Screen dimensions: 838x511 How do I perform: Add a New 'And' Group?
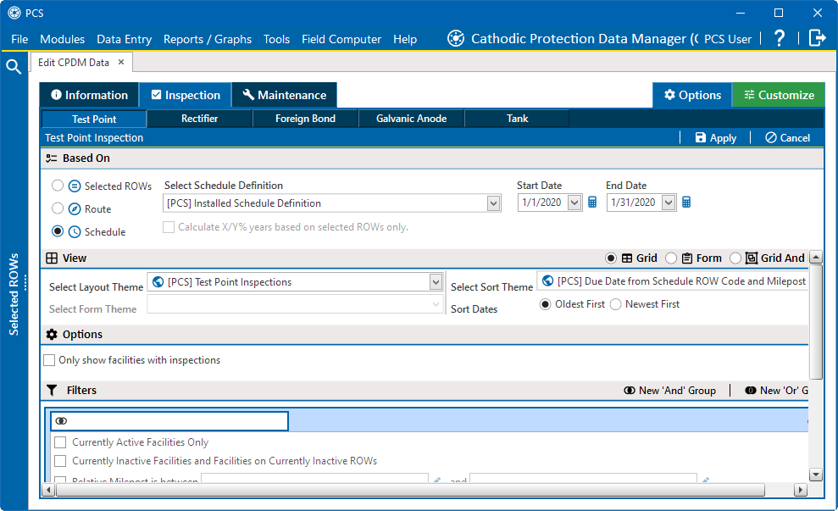click(x=669, y=390)
